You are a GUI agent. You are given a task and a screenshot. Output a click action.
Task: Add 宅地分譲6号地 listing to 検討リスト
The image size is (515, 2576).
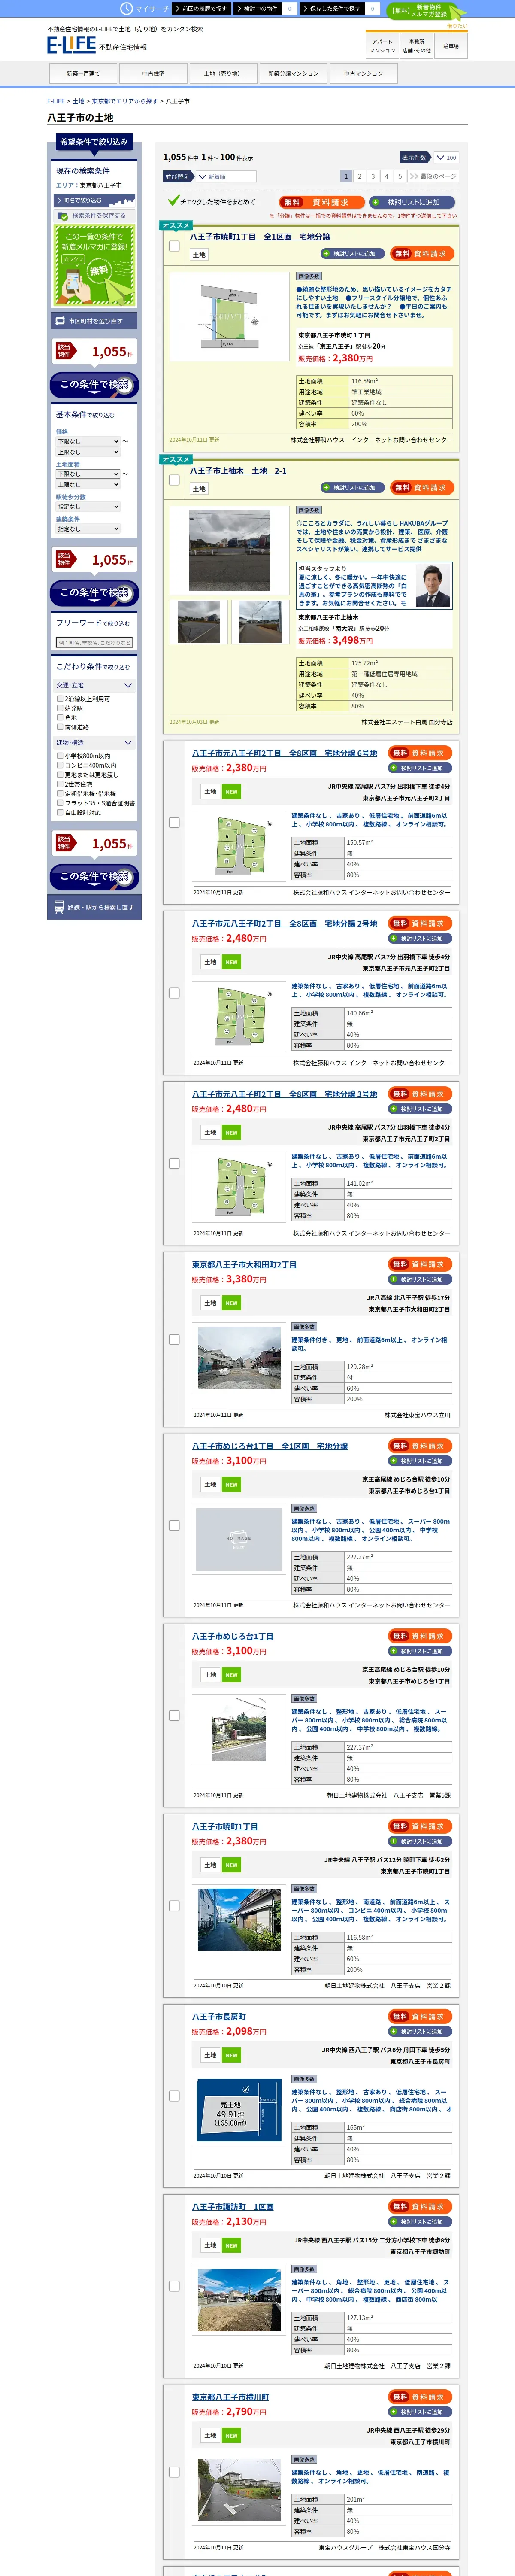click(x=420, y=768)
